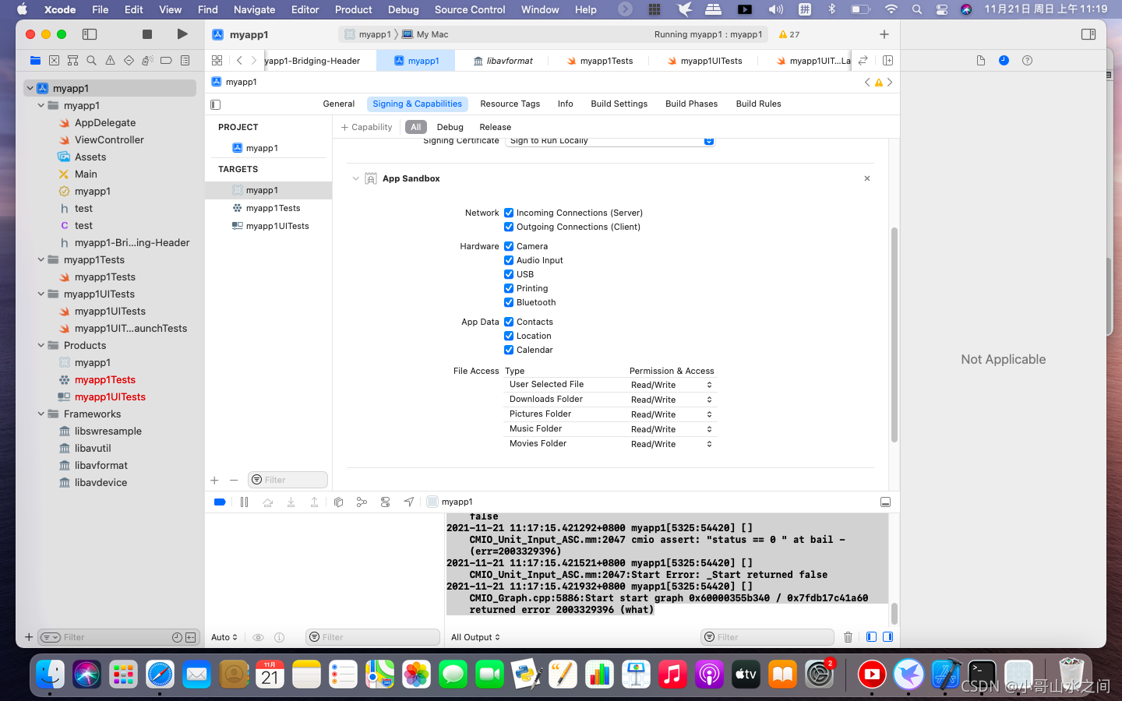Open the library with the plus icon
This screenshot has height=701, width=1122.
point(884,34)
